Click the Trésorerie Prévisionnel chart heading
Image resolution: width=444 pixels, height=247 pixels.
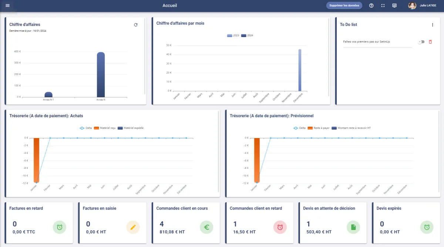[272, 116]
